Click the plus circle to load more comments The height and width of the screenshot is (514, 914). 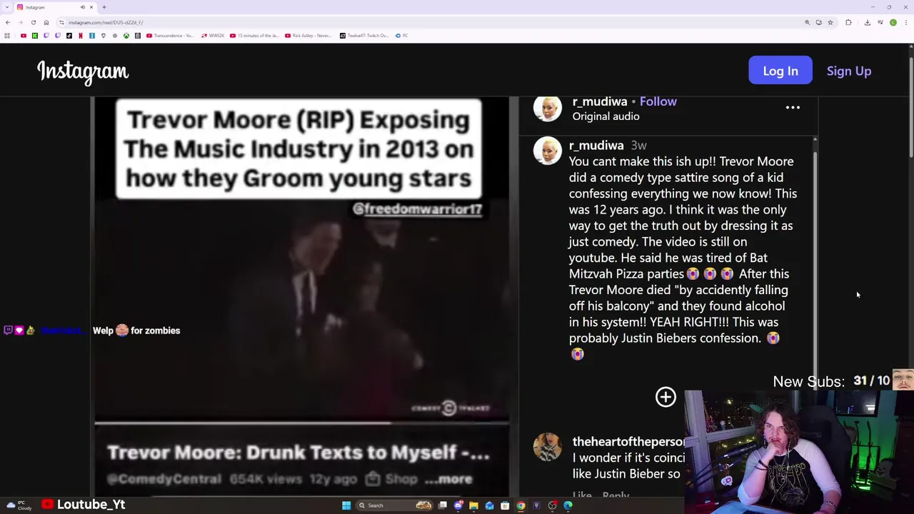pyautogui.click(x=666, y=397)
